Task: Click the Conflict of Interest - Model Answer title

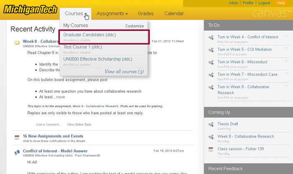Action: click(55, 151)
